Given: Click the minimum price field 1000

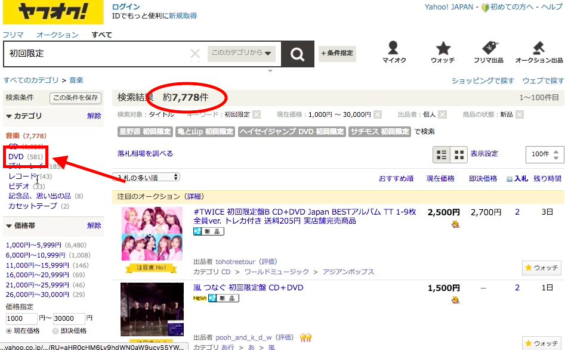Looking at the screenshot, I should click(21, 318).
